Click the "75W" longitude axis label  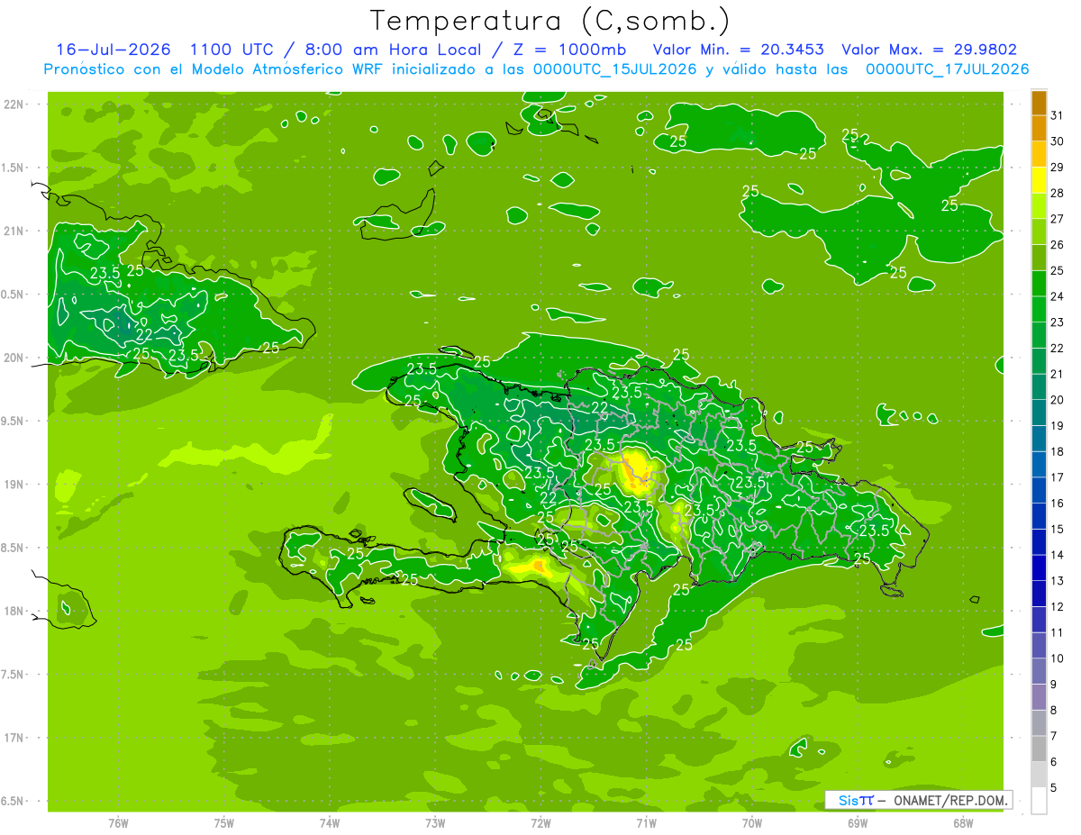pyautogui.click(x=224, y=822)
